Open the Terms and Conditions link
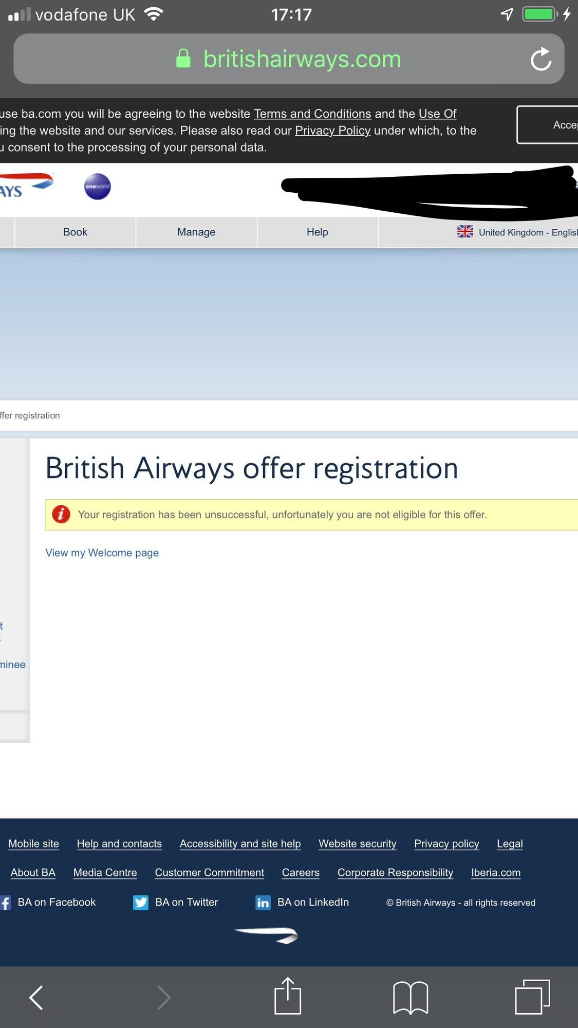 pos(312,114)
